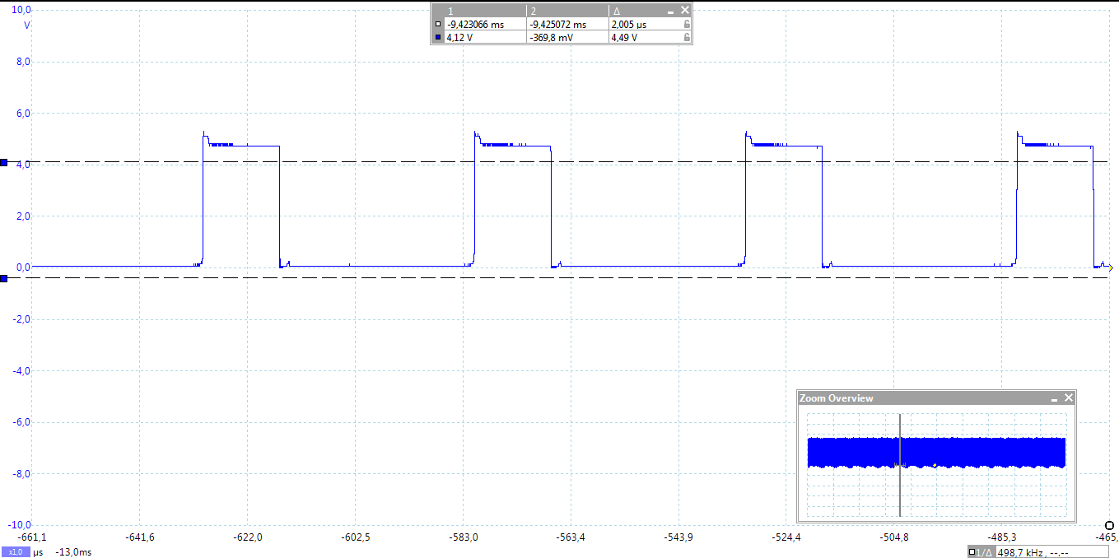This screenshot has width=1119, height=558.
Task: Click the 498,7 kHz frequency readout
Action: (x=1019, y=552)
